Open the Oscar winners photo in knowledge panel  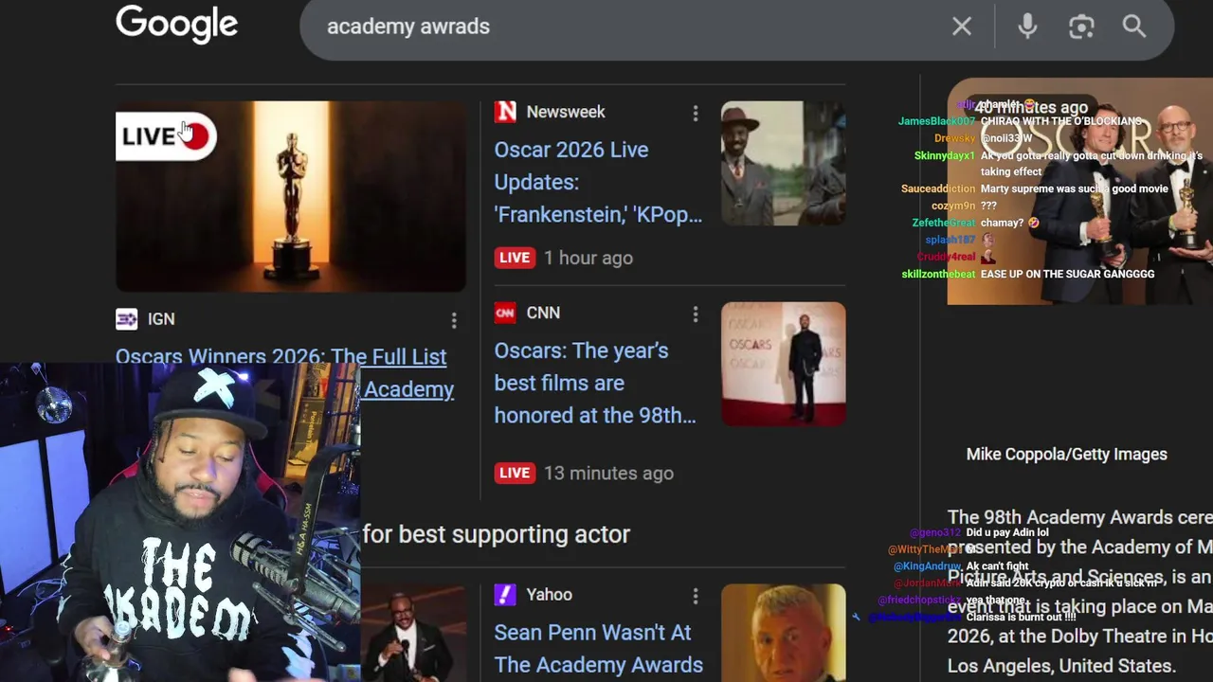click(1080, 191)
